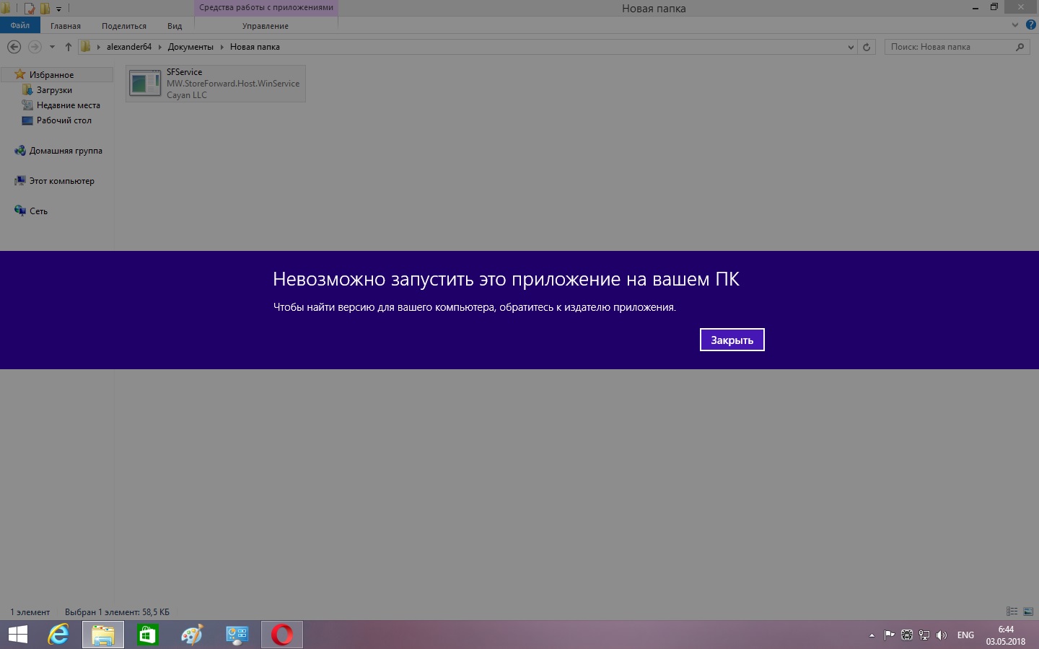Screen dimensions: 1039x649
Task: Click the folder icon in the address bar
Action: click(x=86, y=47)
